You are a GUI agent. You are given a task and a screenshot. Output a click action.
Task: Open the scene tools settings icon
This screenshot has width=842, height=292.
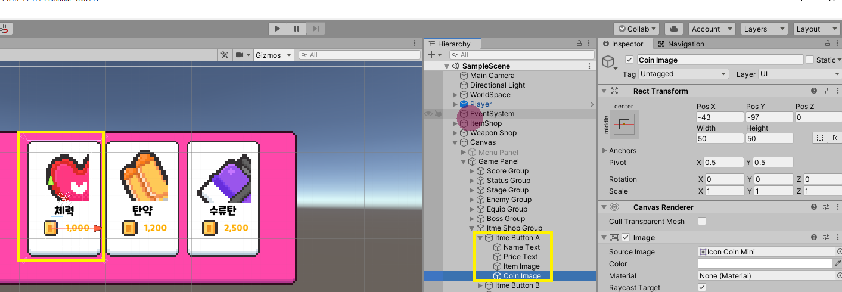point(225,55)
